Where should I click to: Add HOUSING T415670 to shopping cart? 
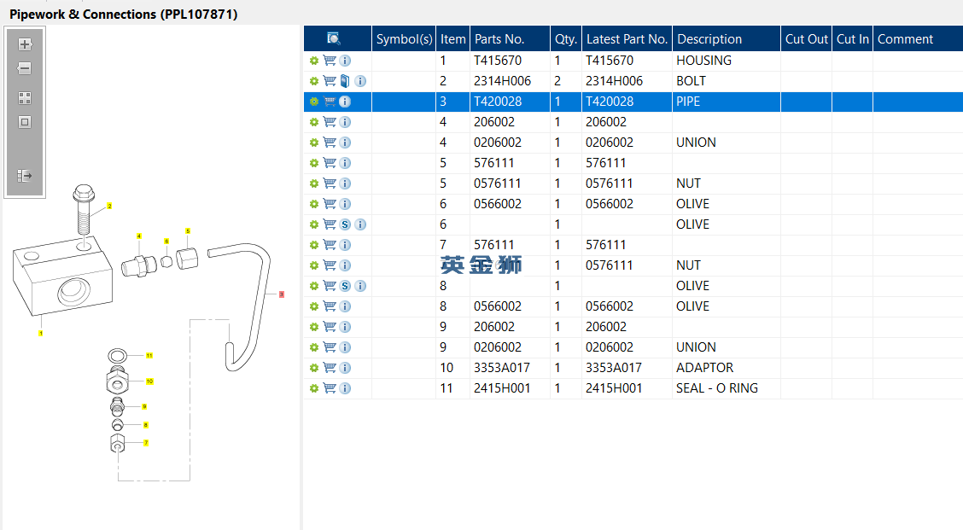pyautogui.click(x=330, y=61)
